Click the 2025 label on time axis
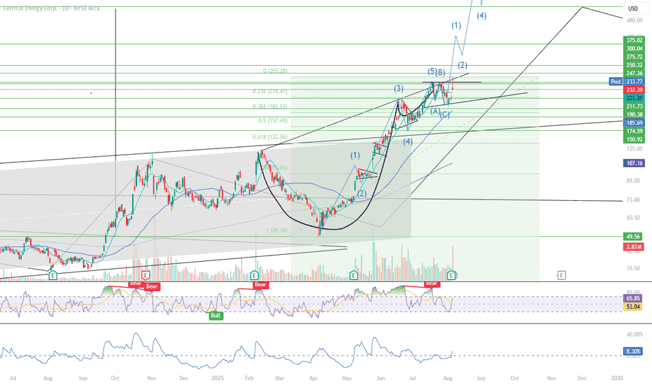 tap(218, 378)
